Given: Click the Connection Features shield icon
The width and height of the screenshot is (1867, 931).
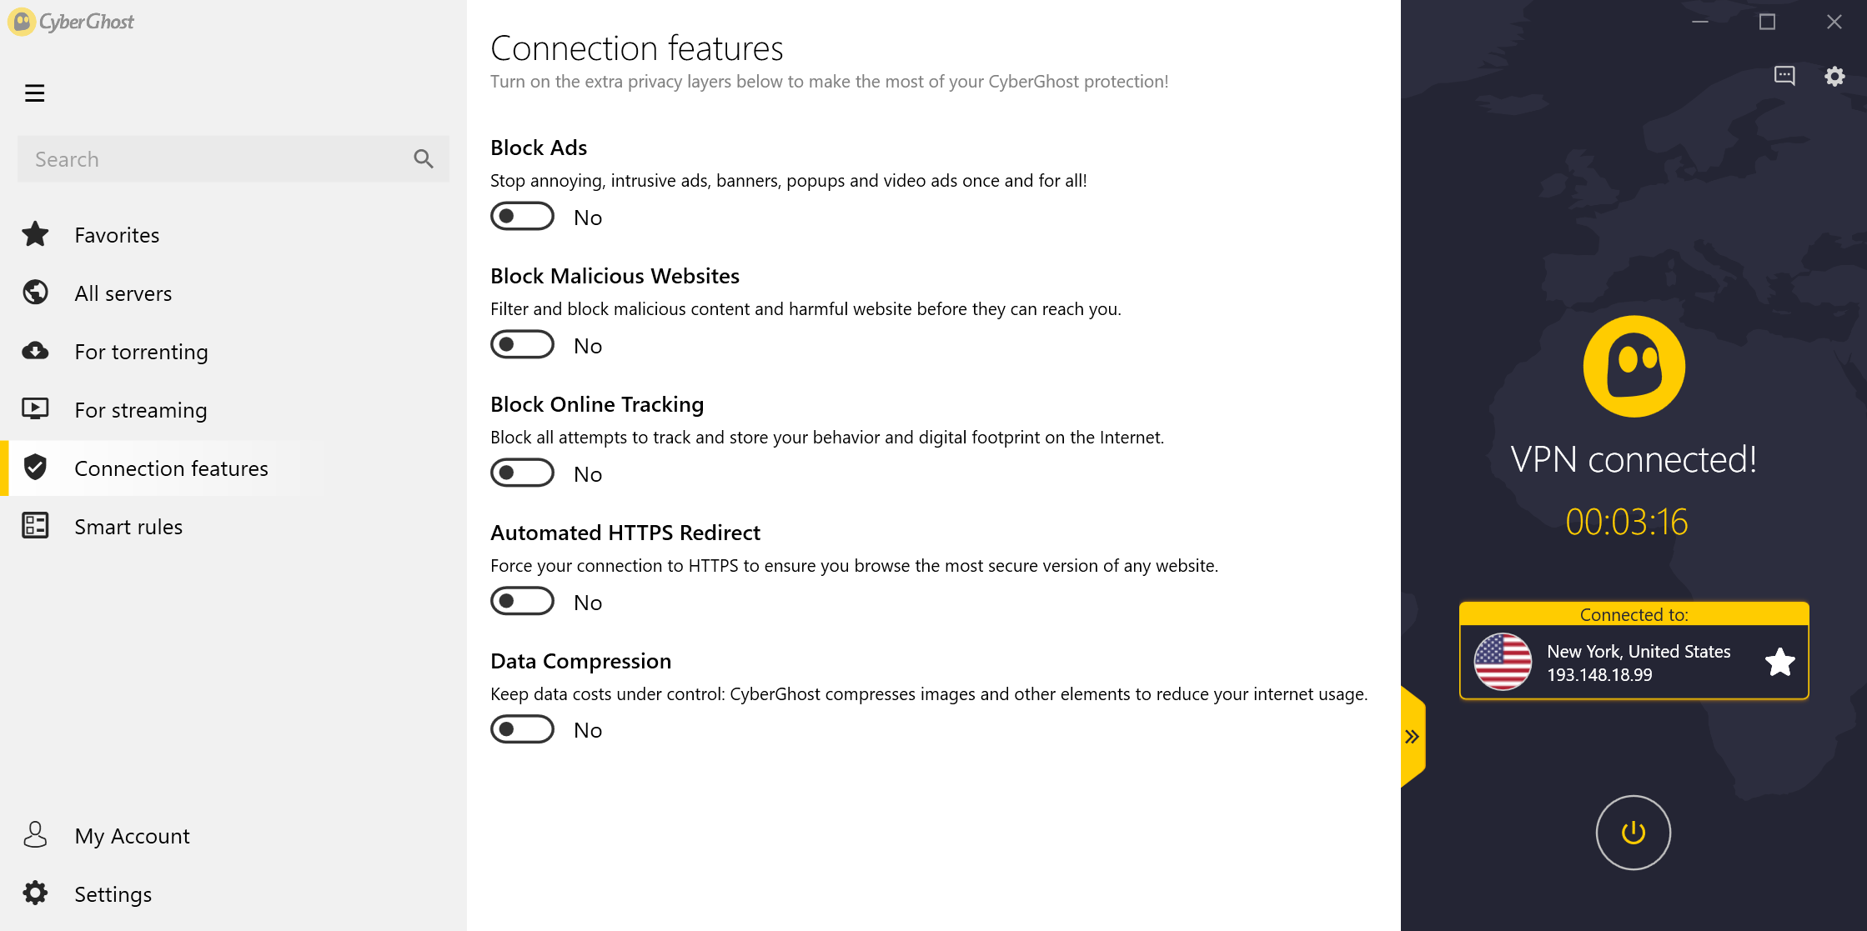Looking at the screenshot, I should (x=36, y=468).
